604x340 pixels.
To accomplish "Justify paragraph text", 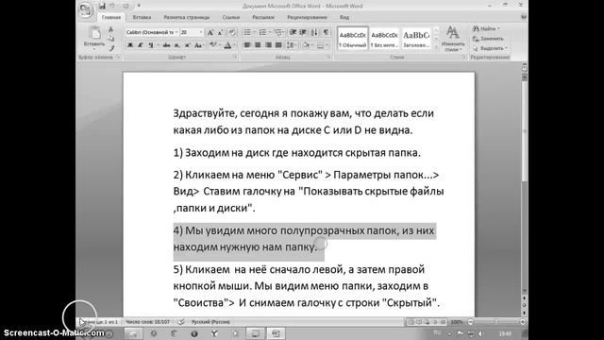I will pos(278,45).
